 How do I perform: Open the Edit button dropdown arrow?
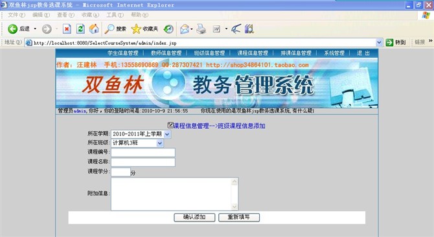pyautogui.click(x=226, y=28)
